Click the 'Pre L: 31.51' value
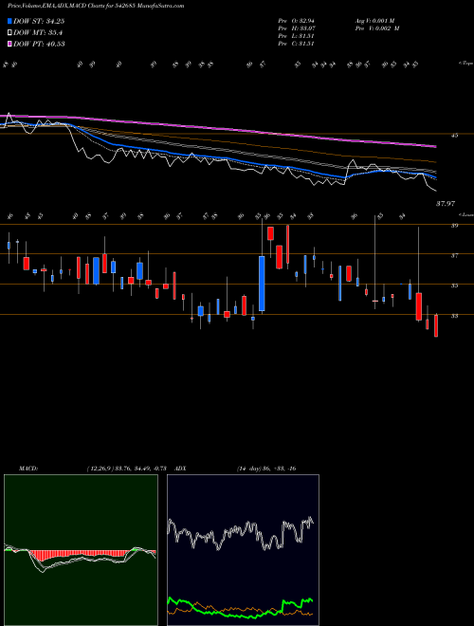This screenshot has width=474, height=626. 296,36
